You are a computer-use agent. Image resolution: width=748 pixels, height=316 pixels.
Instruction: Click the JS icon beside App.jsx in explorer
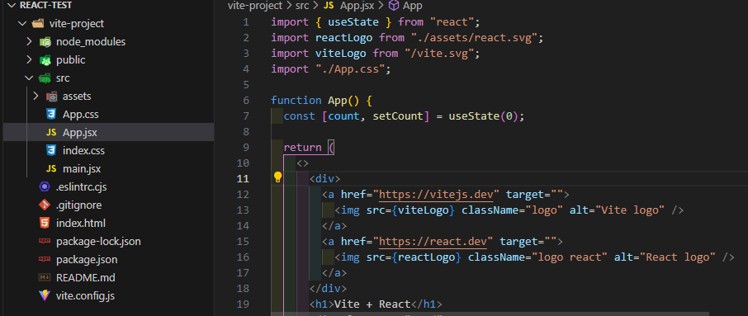[51, 133]
